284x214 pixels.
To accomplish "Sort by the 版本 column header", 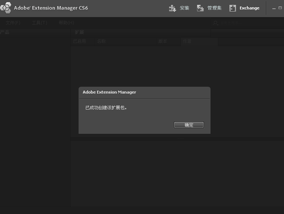I will click(168, 41).
